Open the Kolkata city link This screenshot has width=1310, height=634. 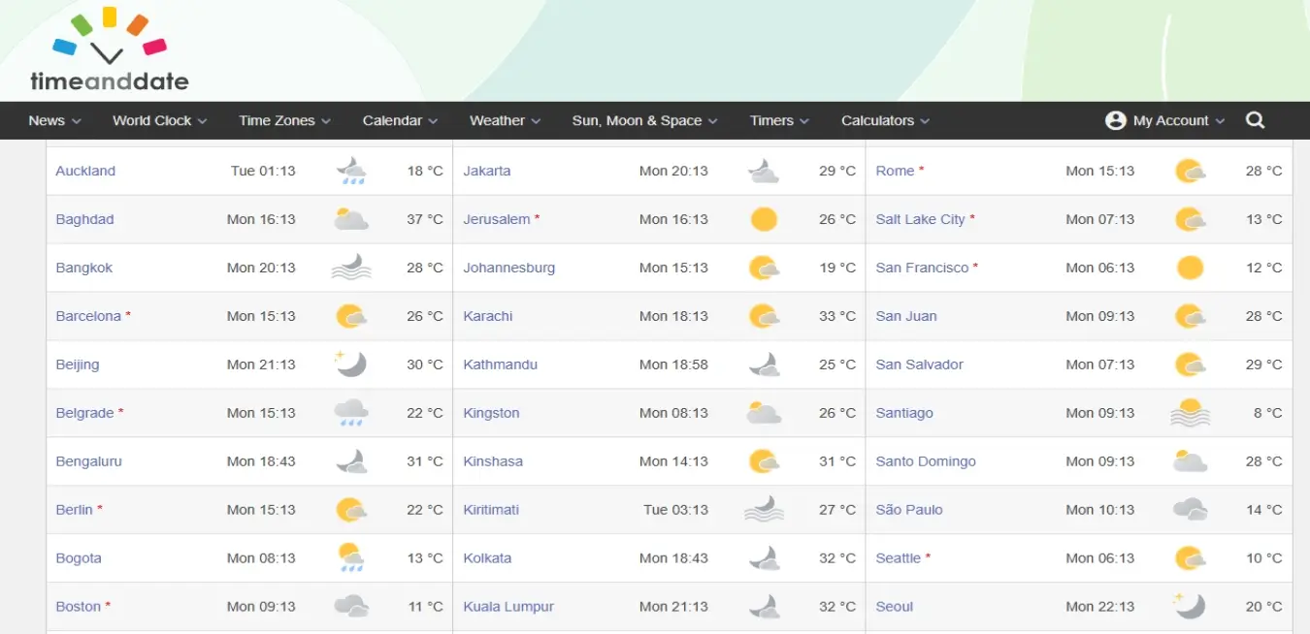coord(487,558)
